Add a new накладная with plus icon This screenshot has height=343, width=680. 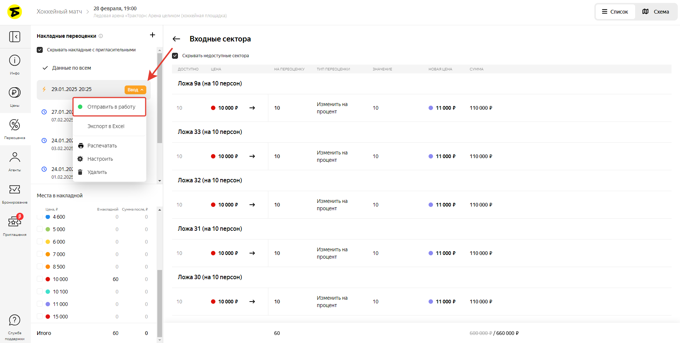coord(153,35)
